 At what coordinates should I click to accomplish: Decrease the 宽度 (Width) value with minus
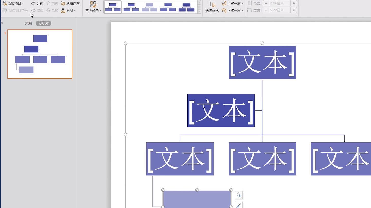click(266, 10)
